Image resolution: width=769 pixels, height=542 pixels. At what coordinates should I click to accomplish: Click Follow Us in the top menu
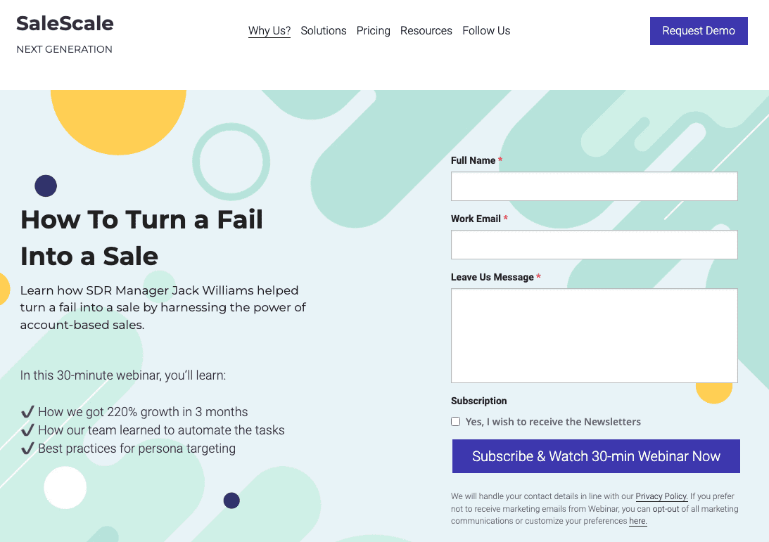(486, 31)
